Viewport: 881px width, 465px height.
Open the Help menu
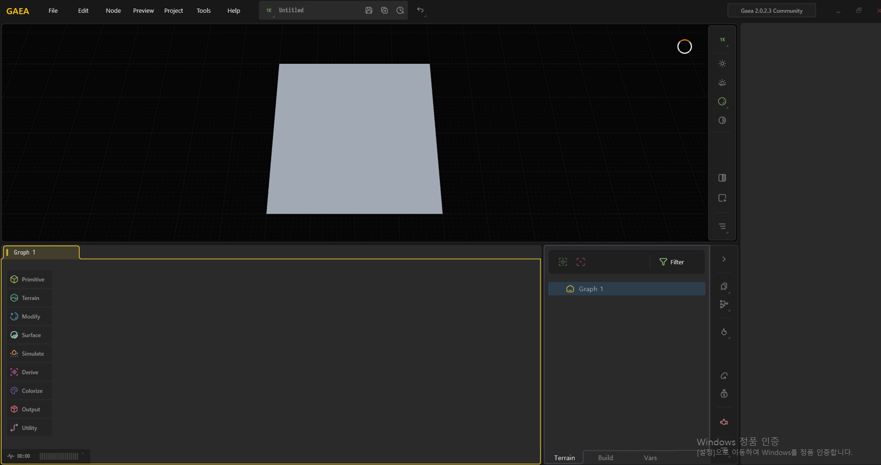point(233,11)
